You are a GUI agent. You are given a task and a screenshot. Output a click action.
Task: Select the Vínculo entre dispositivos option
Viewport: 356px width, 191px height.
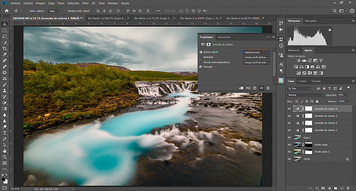pos(201,62)
